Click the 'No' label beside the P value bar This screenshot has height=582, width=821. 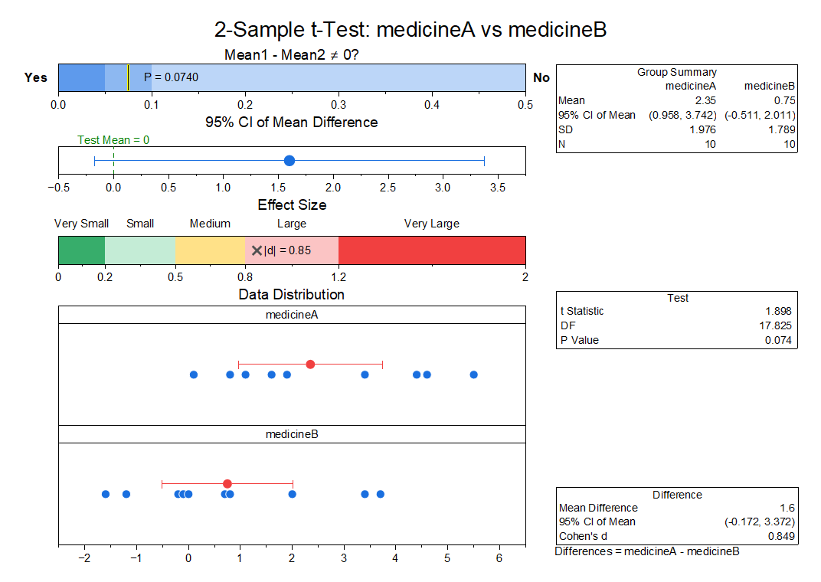click(541, 77)
